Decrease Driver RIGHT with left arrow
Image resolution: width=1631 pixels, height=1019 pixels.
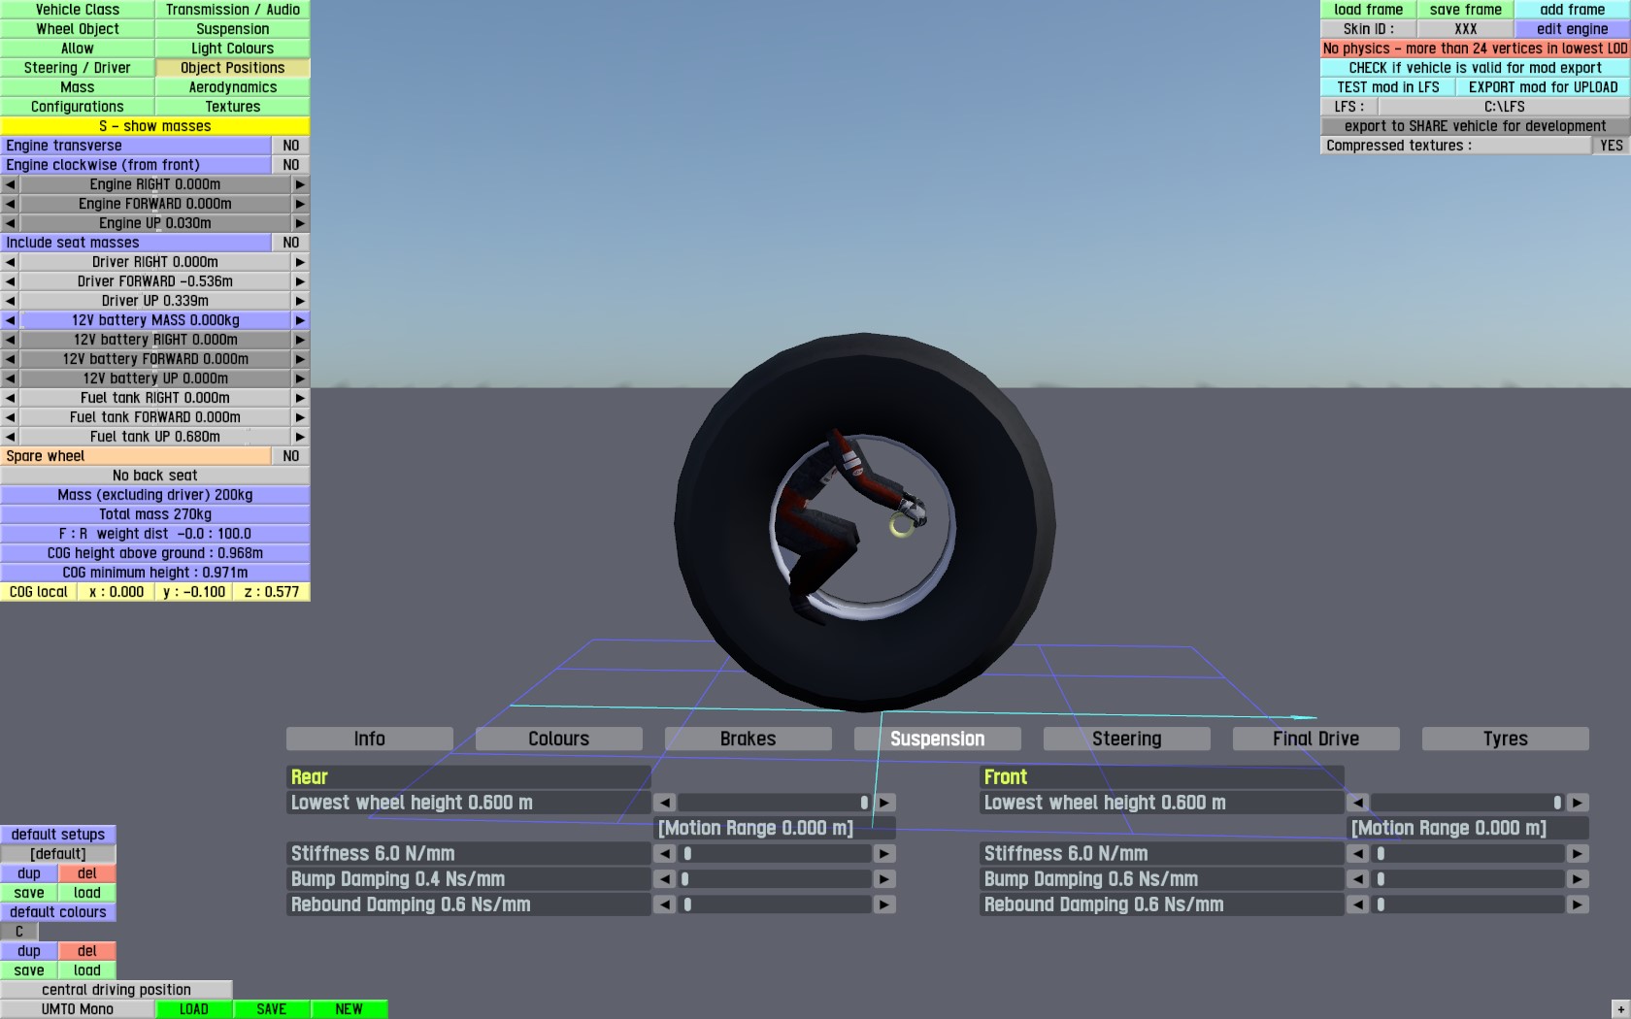10,262
